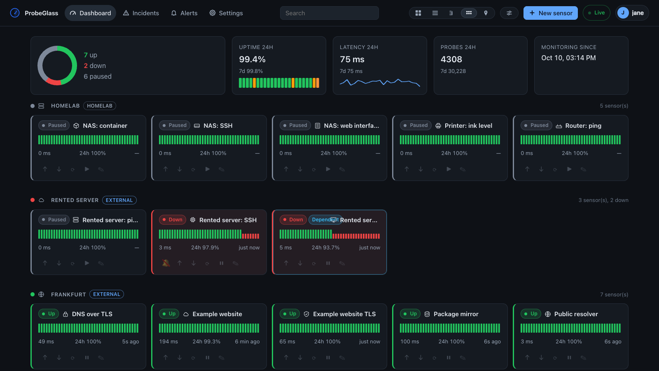Click the Search field
Viewport: 659px width, 371px height.
[x=329, y=13]
